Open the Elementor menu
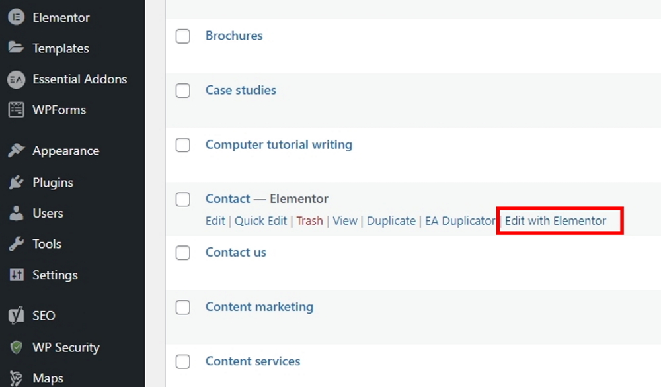This screenshot has height=387, width=661. pos(61,17)
